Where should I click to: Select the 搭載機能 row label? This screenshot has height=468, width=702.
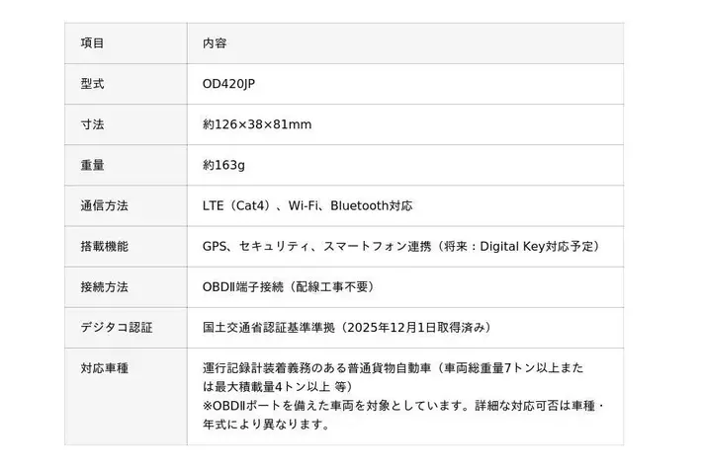(104, 246)
